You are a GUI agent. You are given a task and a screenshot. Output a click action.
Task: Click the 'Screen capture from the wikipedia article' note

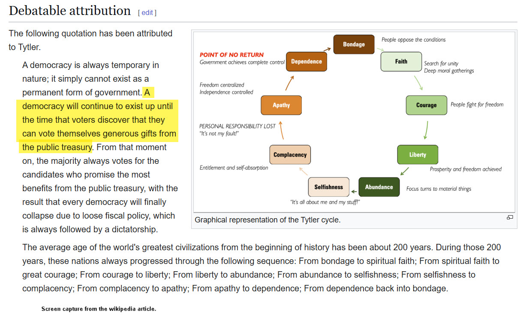99,308
